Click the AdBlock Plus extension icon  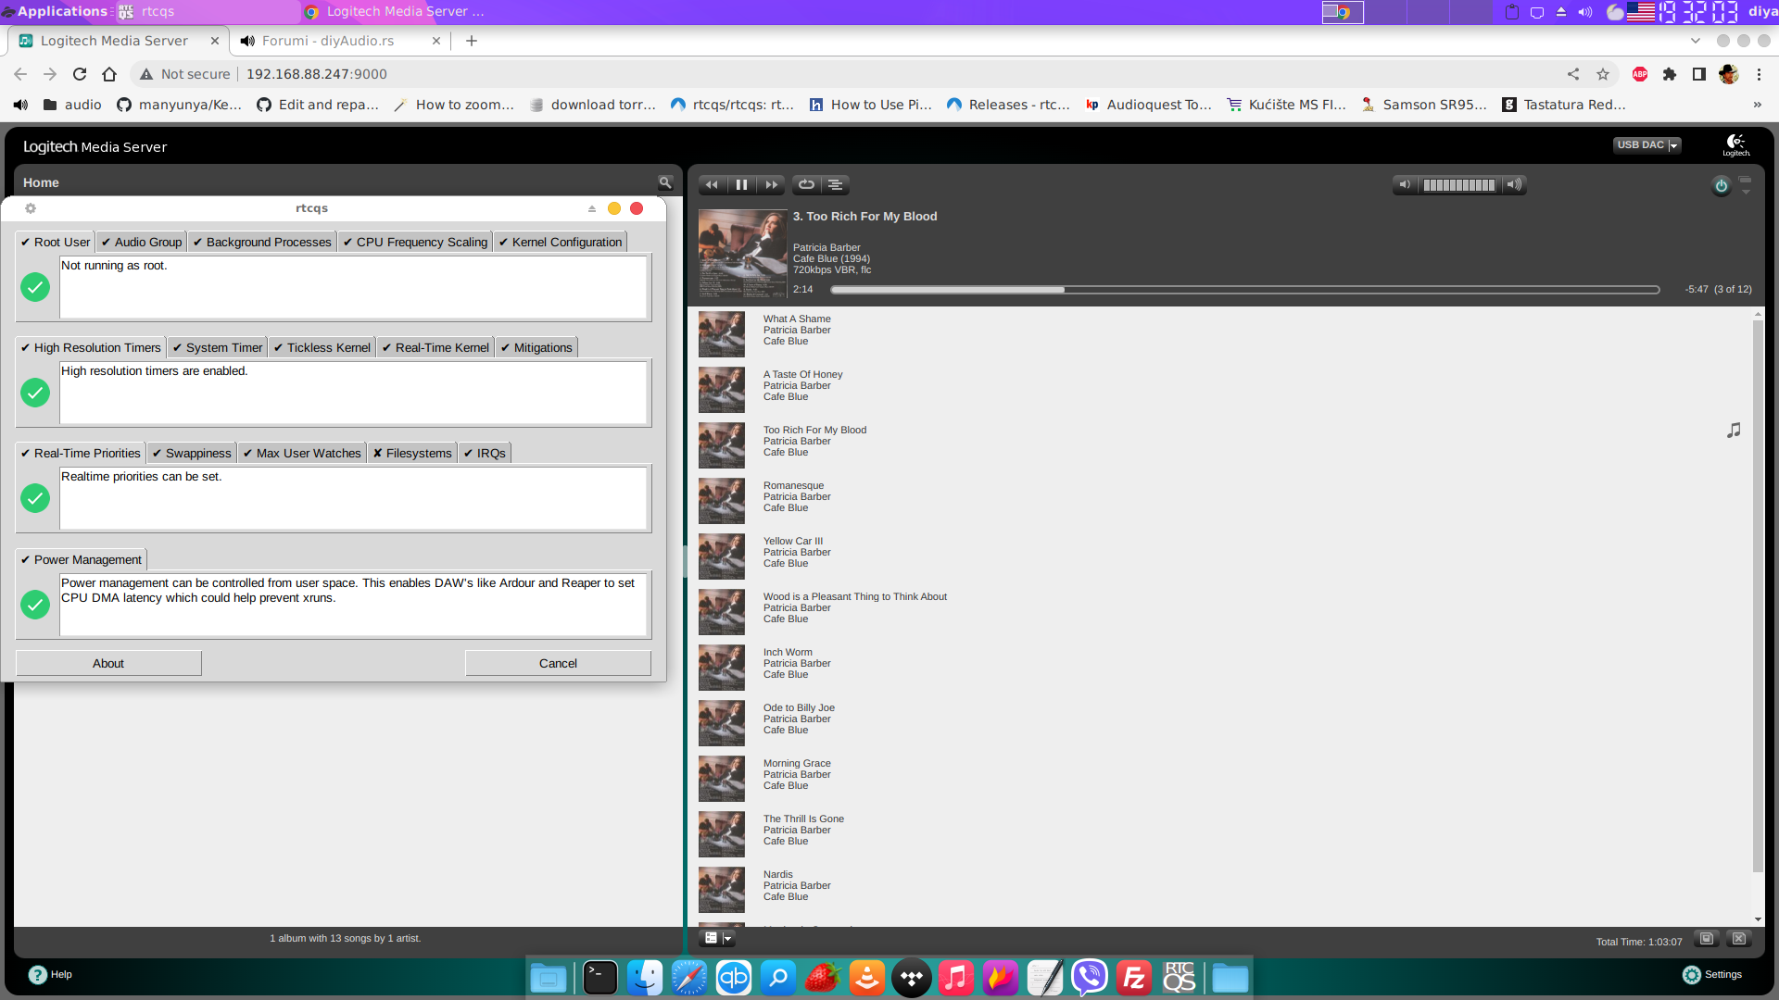click(1640, 74)
